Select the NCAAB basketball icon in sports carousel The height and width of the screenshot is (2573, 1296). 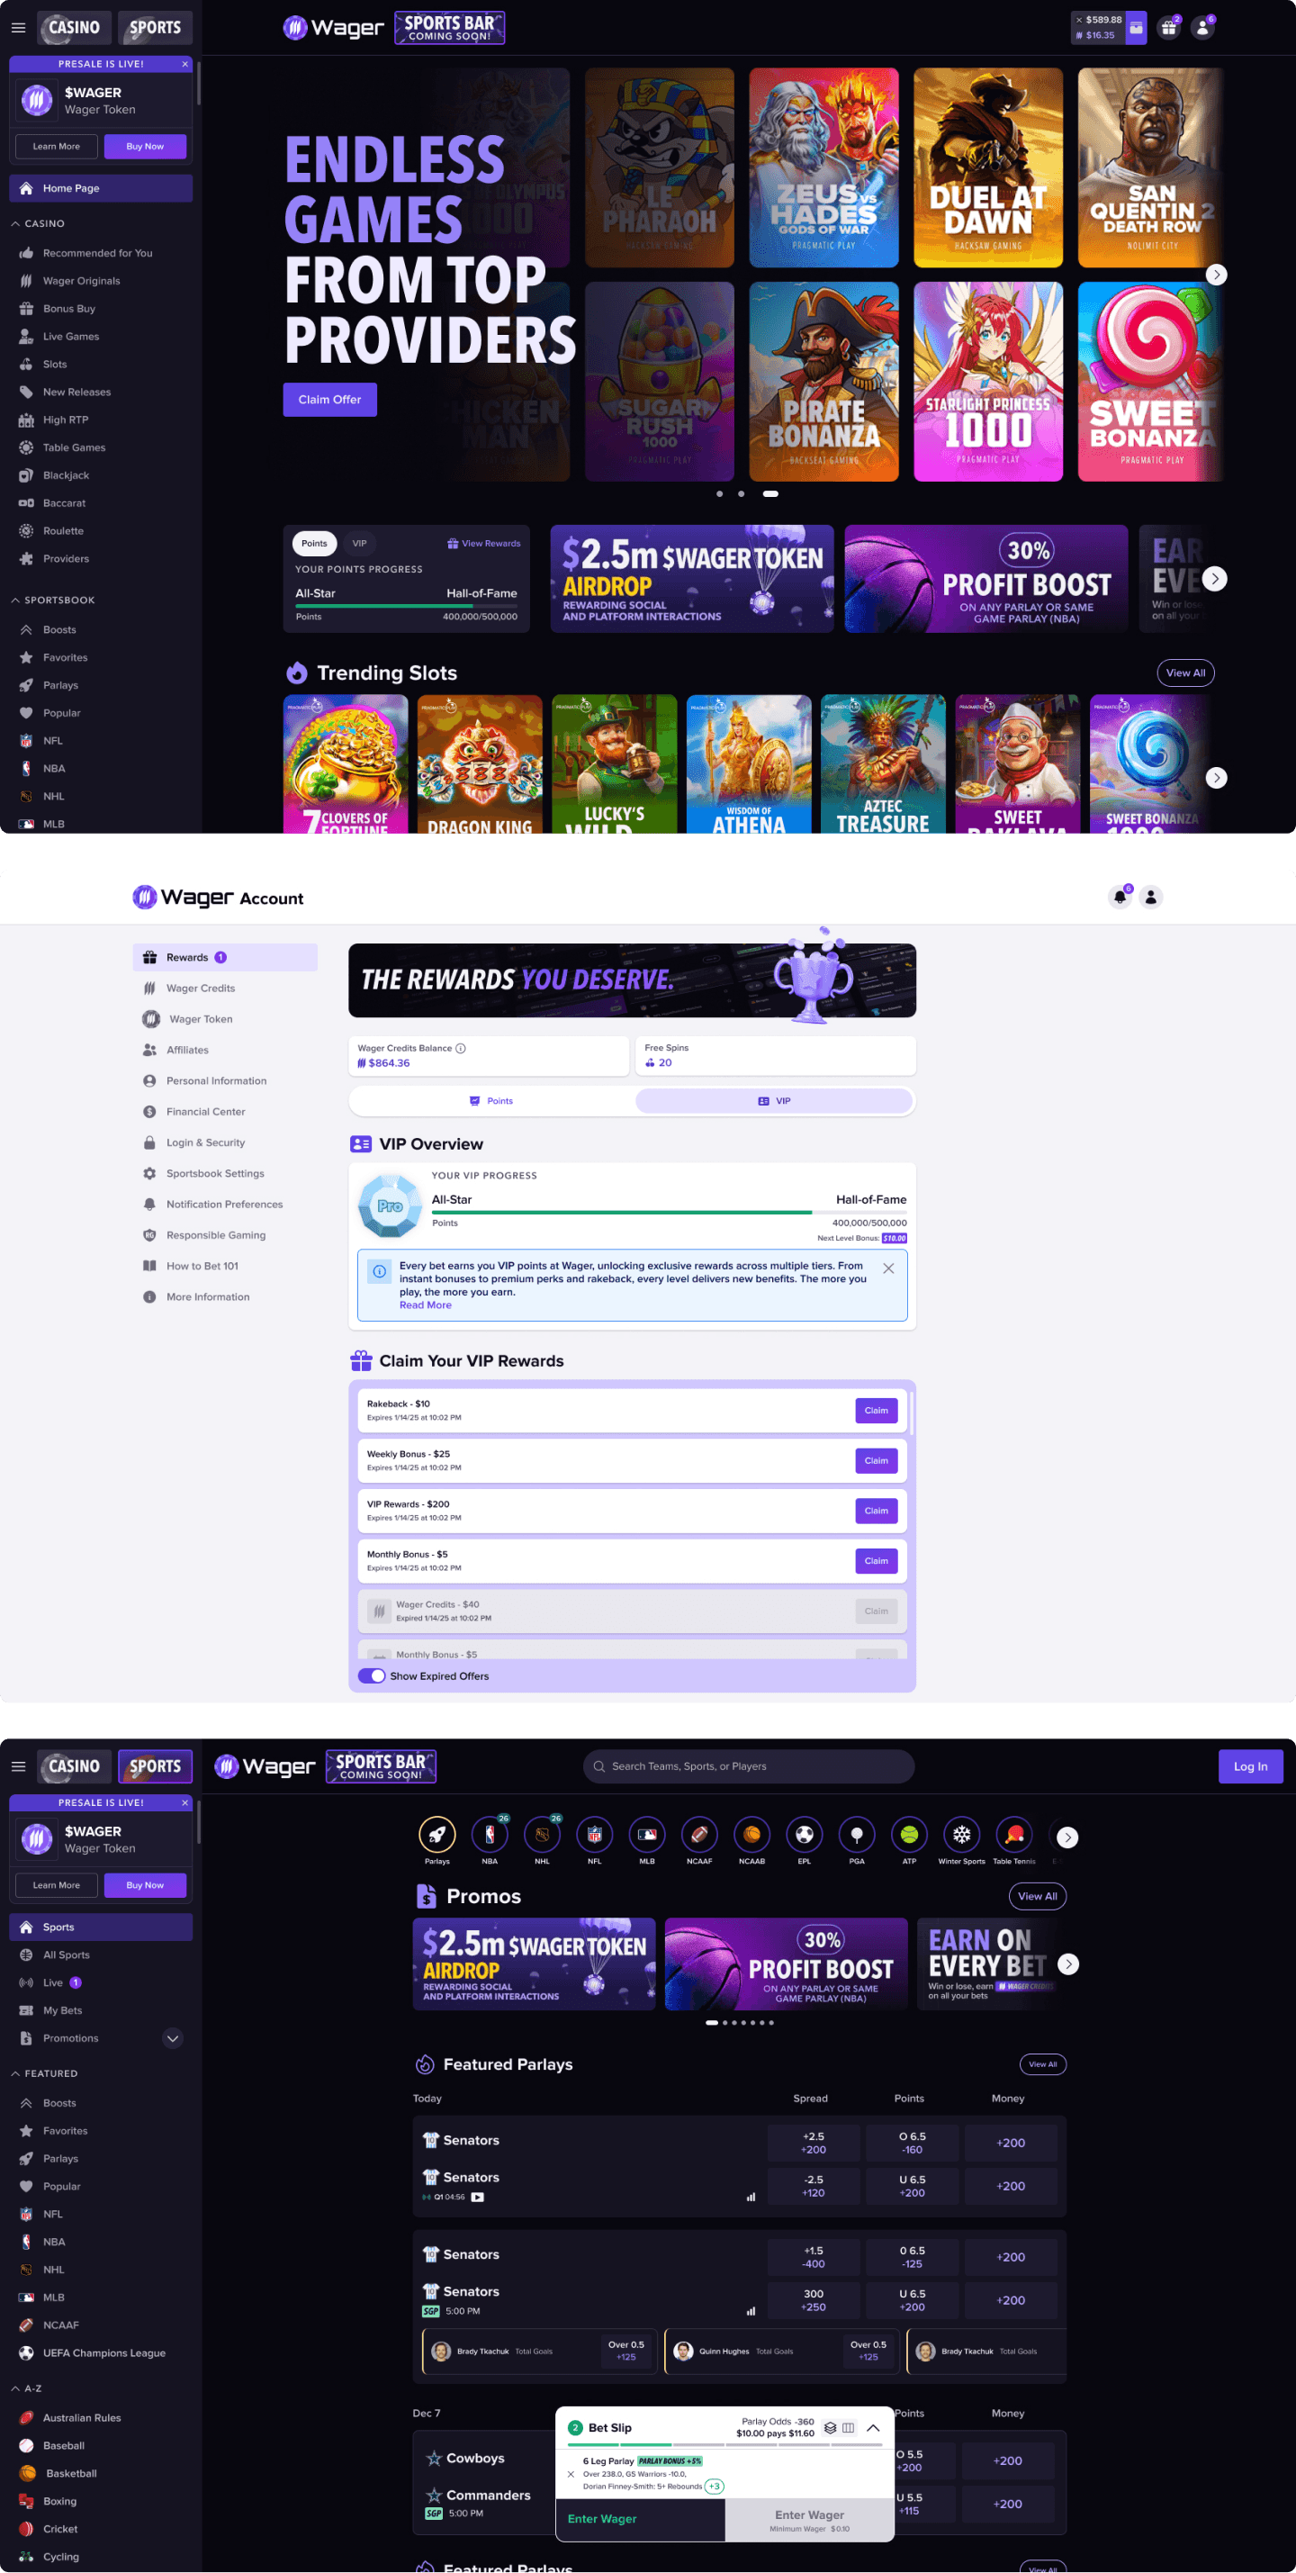(x=751, y=1834)
